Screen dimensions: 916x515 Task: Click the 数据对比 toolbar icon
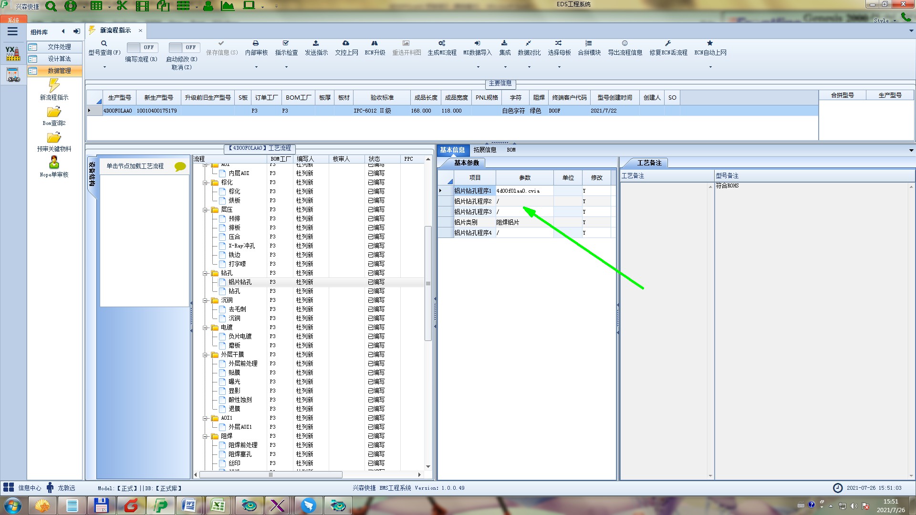click(x=529, y=43)
